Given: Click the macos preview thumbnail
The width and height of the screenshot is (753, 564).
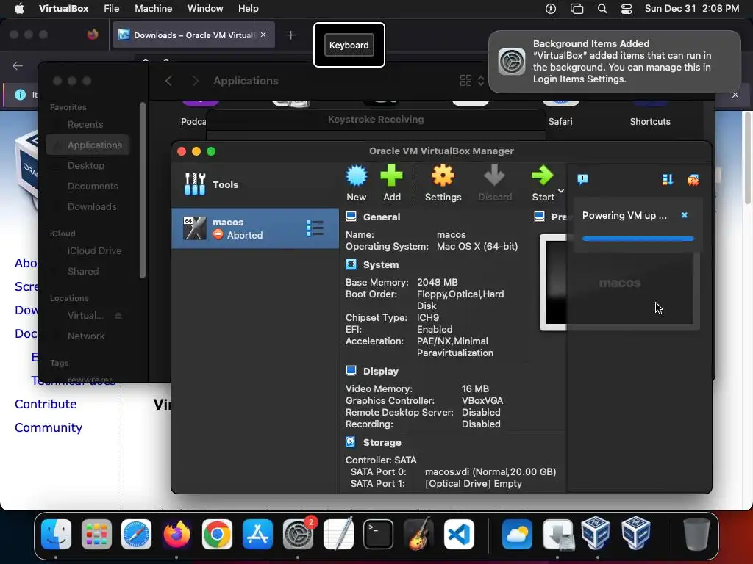Looking at the screenshot, I should pos(619,283).
